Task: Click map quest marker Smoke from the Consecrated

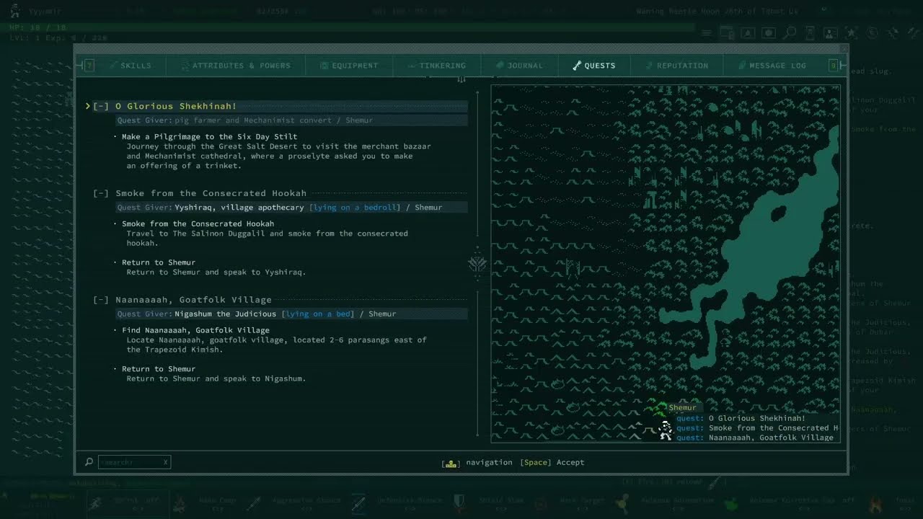Action: pos(757,428)
